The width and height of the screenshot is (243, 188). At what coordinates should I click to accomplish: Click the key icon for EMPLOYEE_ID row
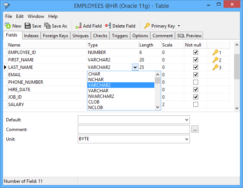pyautogui.click(x=215, y=52)
